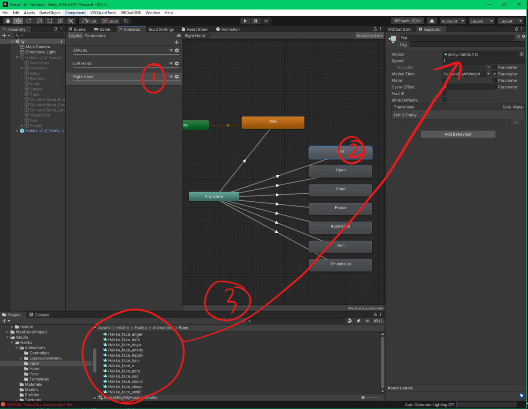Image resolution: width=528 pixels, height=409 pixels.
Task: Toggle Pivot handle position
Action: pyautogui.click(x=89, y=21)
